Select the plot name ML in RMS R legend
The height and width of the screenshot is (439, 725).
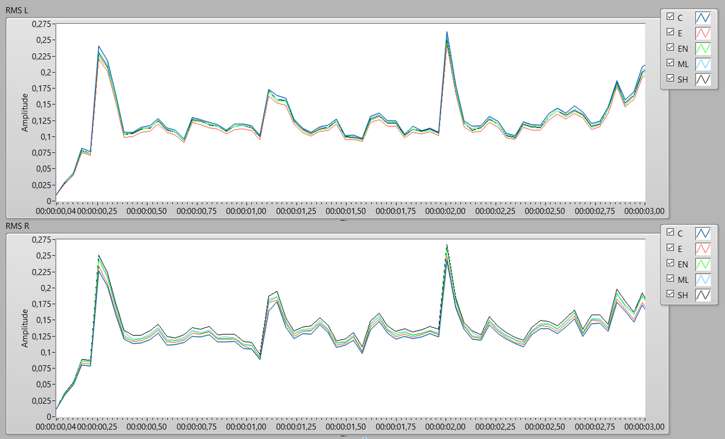click(x=683, y=280)
